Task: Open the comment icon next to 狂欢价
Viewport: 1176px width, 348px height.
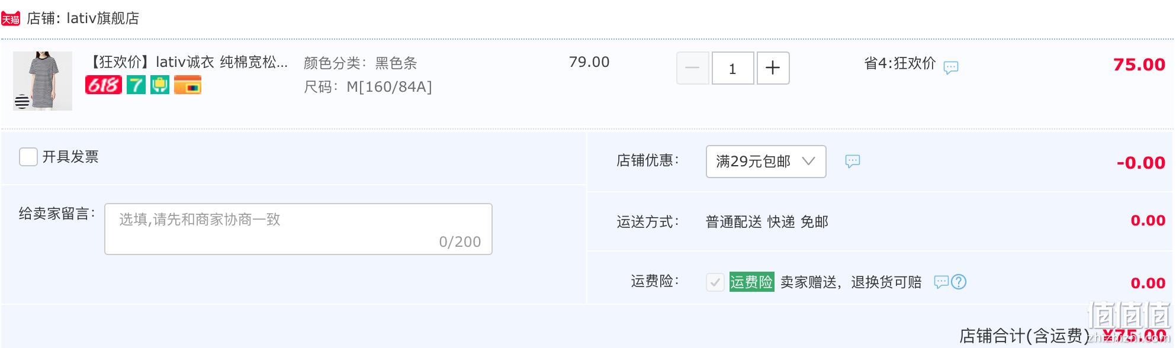Action: tap(951, 67)
